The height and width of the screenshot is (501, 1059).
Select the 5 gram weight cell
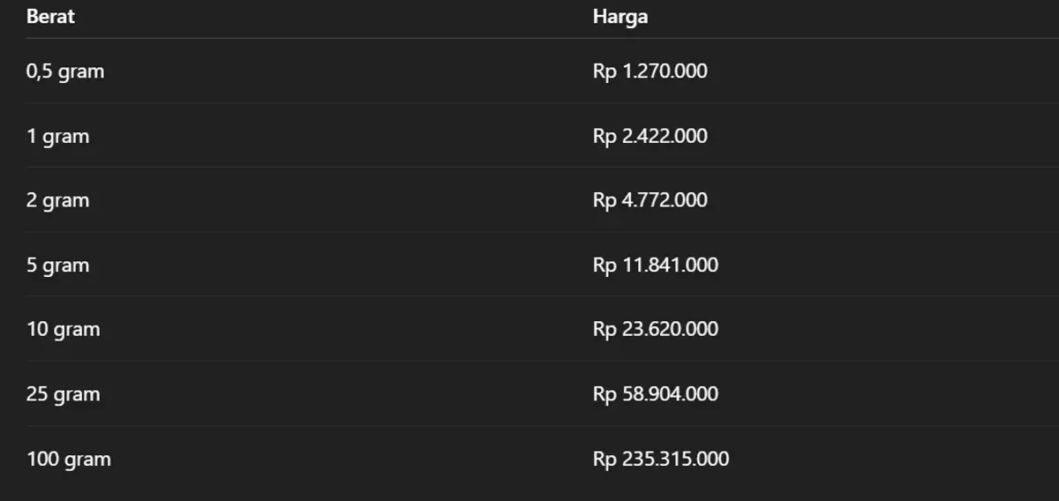(x=57, y=265)
